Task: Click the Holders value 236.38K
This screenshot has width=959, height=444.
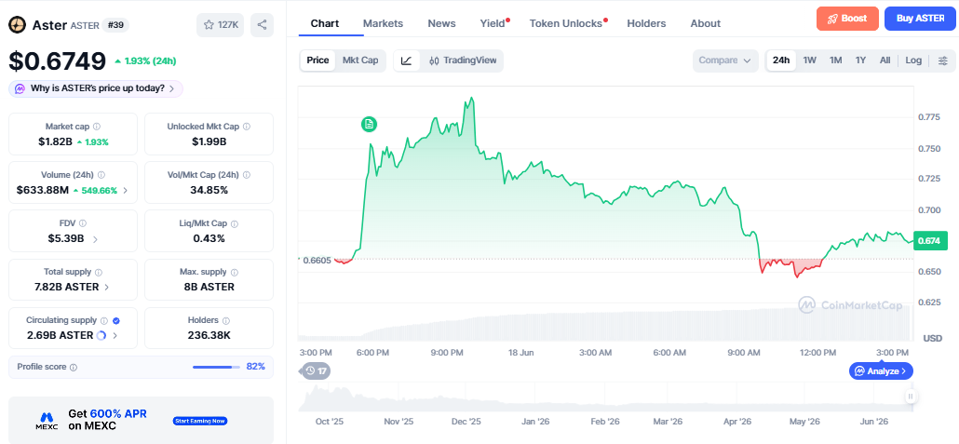Action: point(209,335)
